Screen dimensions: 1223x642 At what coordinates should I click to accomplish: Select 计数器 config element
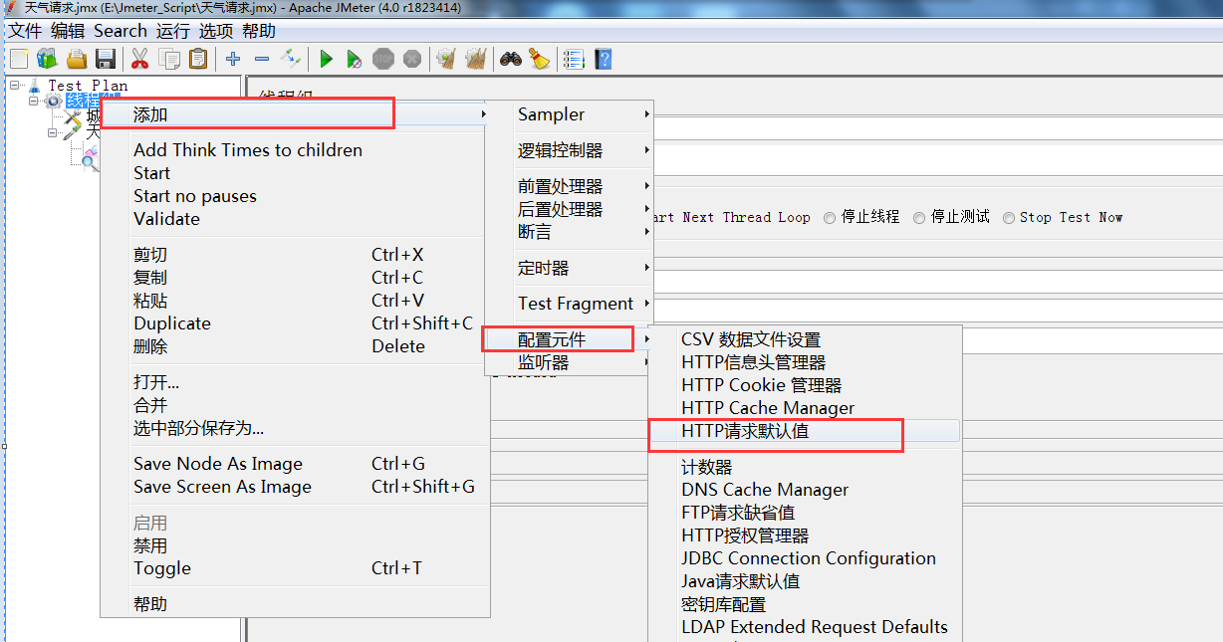click(805, 467)
